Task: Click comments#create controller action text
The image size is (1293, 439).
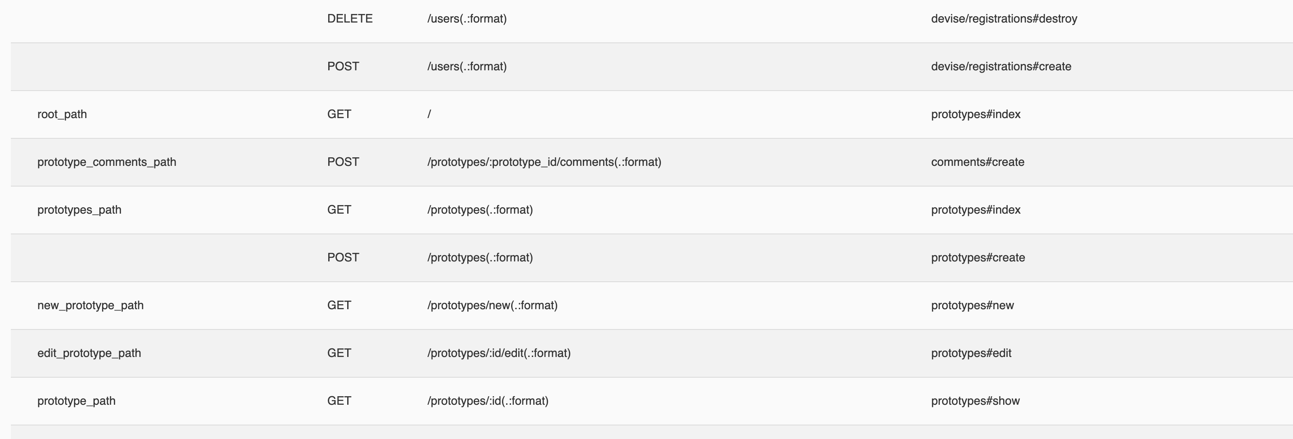Action: click(977, 162)
